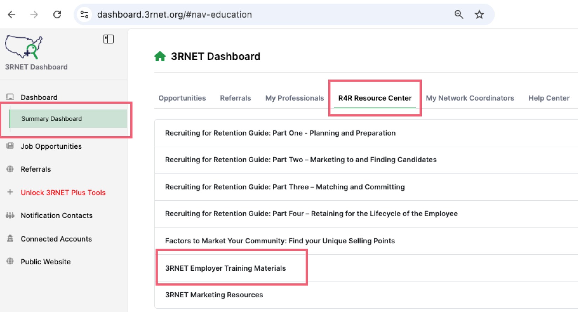This screenshot has height=312, width=578.
Task: Click the Job Opportunities newspaper icon
Action: 10,146
